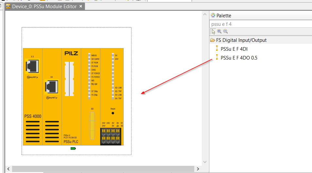Click the X3: LNK LED label
The height and width of the screenshot is (173, 312).
[x=118, y=88]
